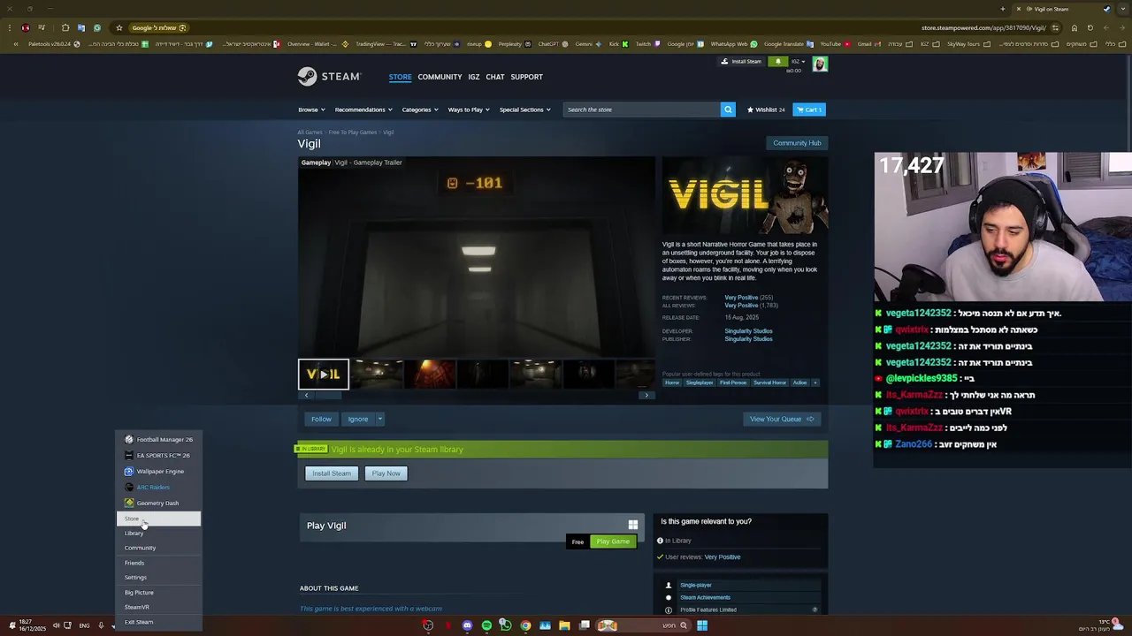Expand the Categories dropdown

coord(420,110)
